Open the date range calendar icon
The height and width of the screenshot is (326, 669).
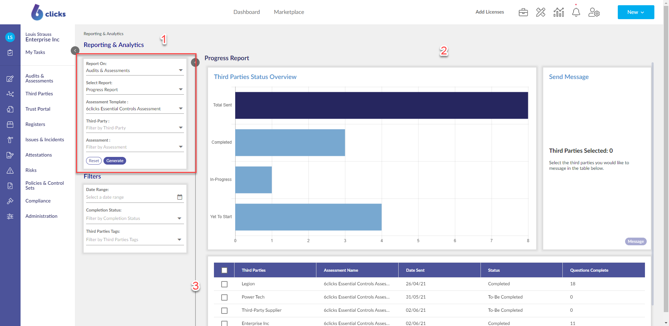click(180, 197)
